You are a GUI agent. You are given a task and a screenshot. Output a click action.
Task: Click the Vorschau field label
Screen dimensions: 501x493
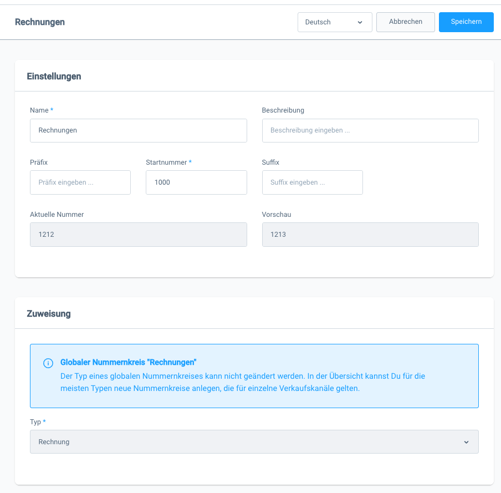click(x=277, y=215)
